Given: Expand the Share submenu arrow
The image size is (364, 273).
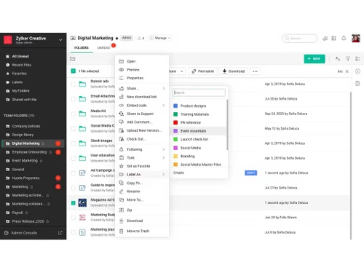Looking at the screenshot, I should 164,89.
